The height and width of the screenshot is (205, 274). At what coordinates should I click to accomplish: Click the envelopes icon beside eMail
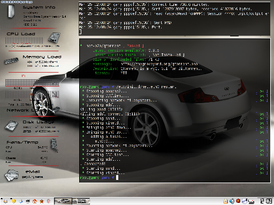(x=12, y=175)
